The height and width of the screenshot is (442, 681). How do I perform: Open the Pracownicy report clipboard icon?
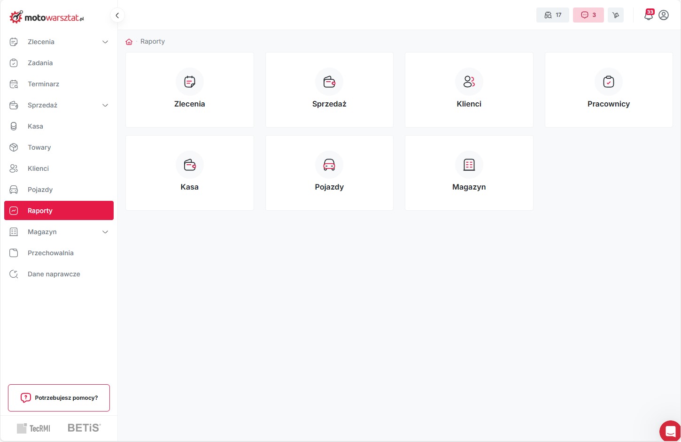609,82
